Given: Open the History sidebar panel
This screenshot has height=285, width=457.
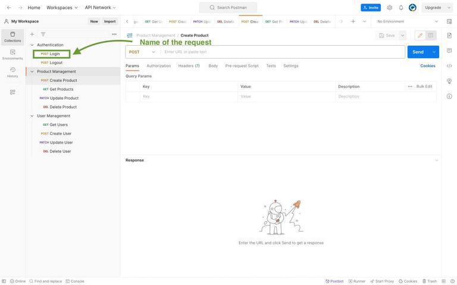Looking at the screenshot, I should point(12,72).
